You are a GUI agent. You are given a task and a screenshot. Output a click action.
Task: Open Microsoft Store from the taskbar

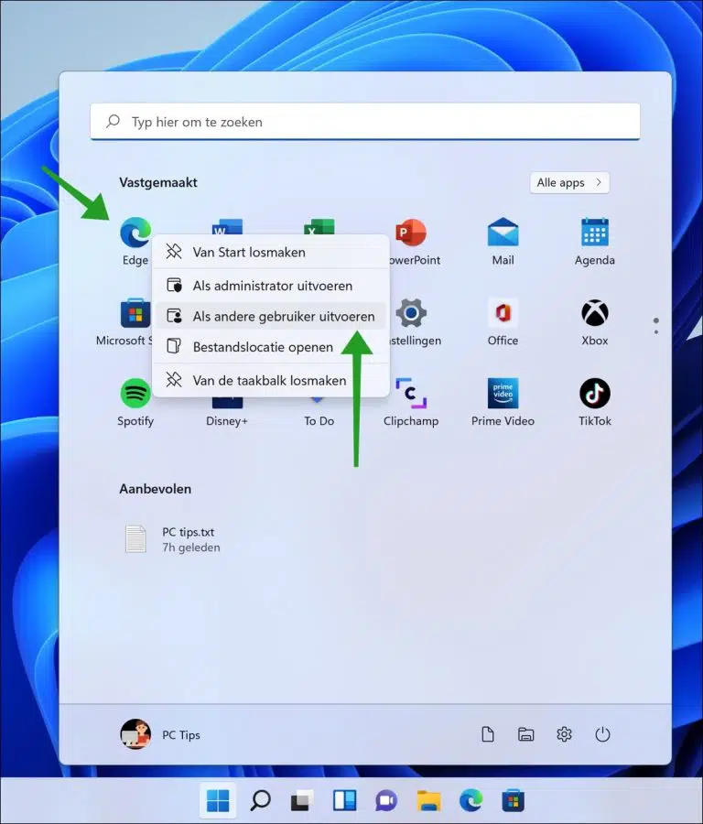pos(514,801)
